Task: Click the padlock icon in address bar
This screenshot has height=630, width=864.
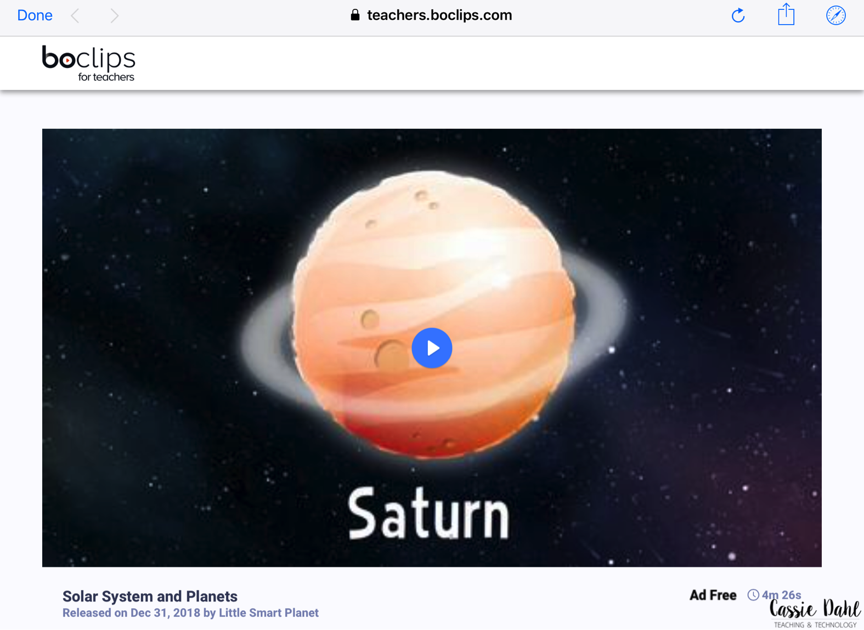Action: click(x=355, y=15)
